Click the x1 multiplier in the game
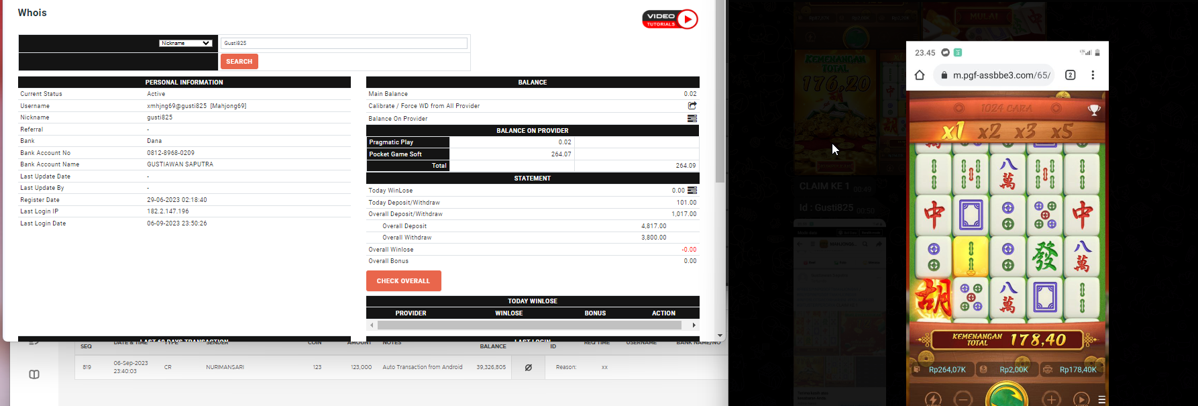 (953, 130)
